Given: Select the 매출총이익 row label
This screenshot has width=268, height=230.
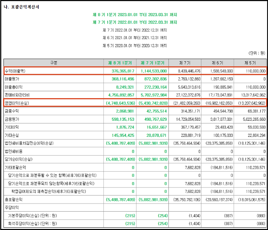Looking at the screenshot, I should (x=14, y=87).
